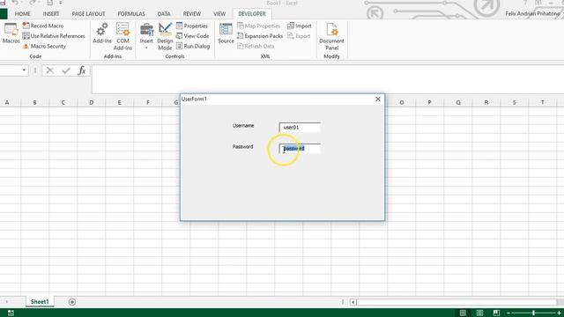Screen dimensions: 564x317
Task: Open the VIEW tab
Action: point(219,14)
